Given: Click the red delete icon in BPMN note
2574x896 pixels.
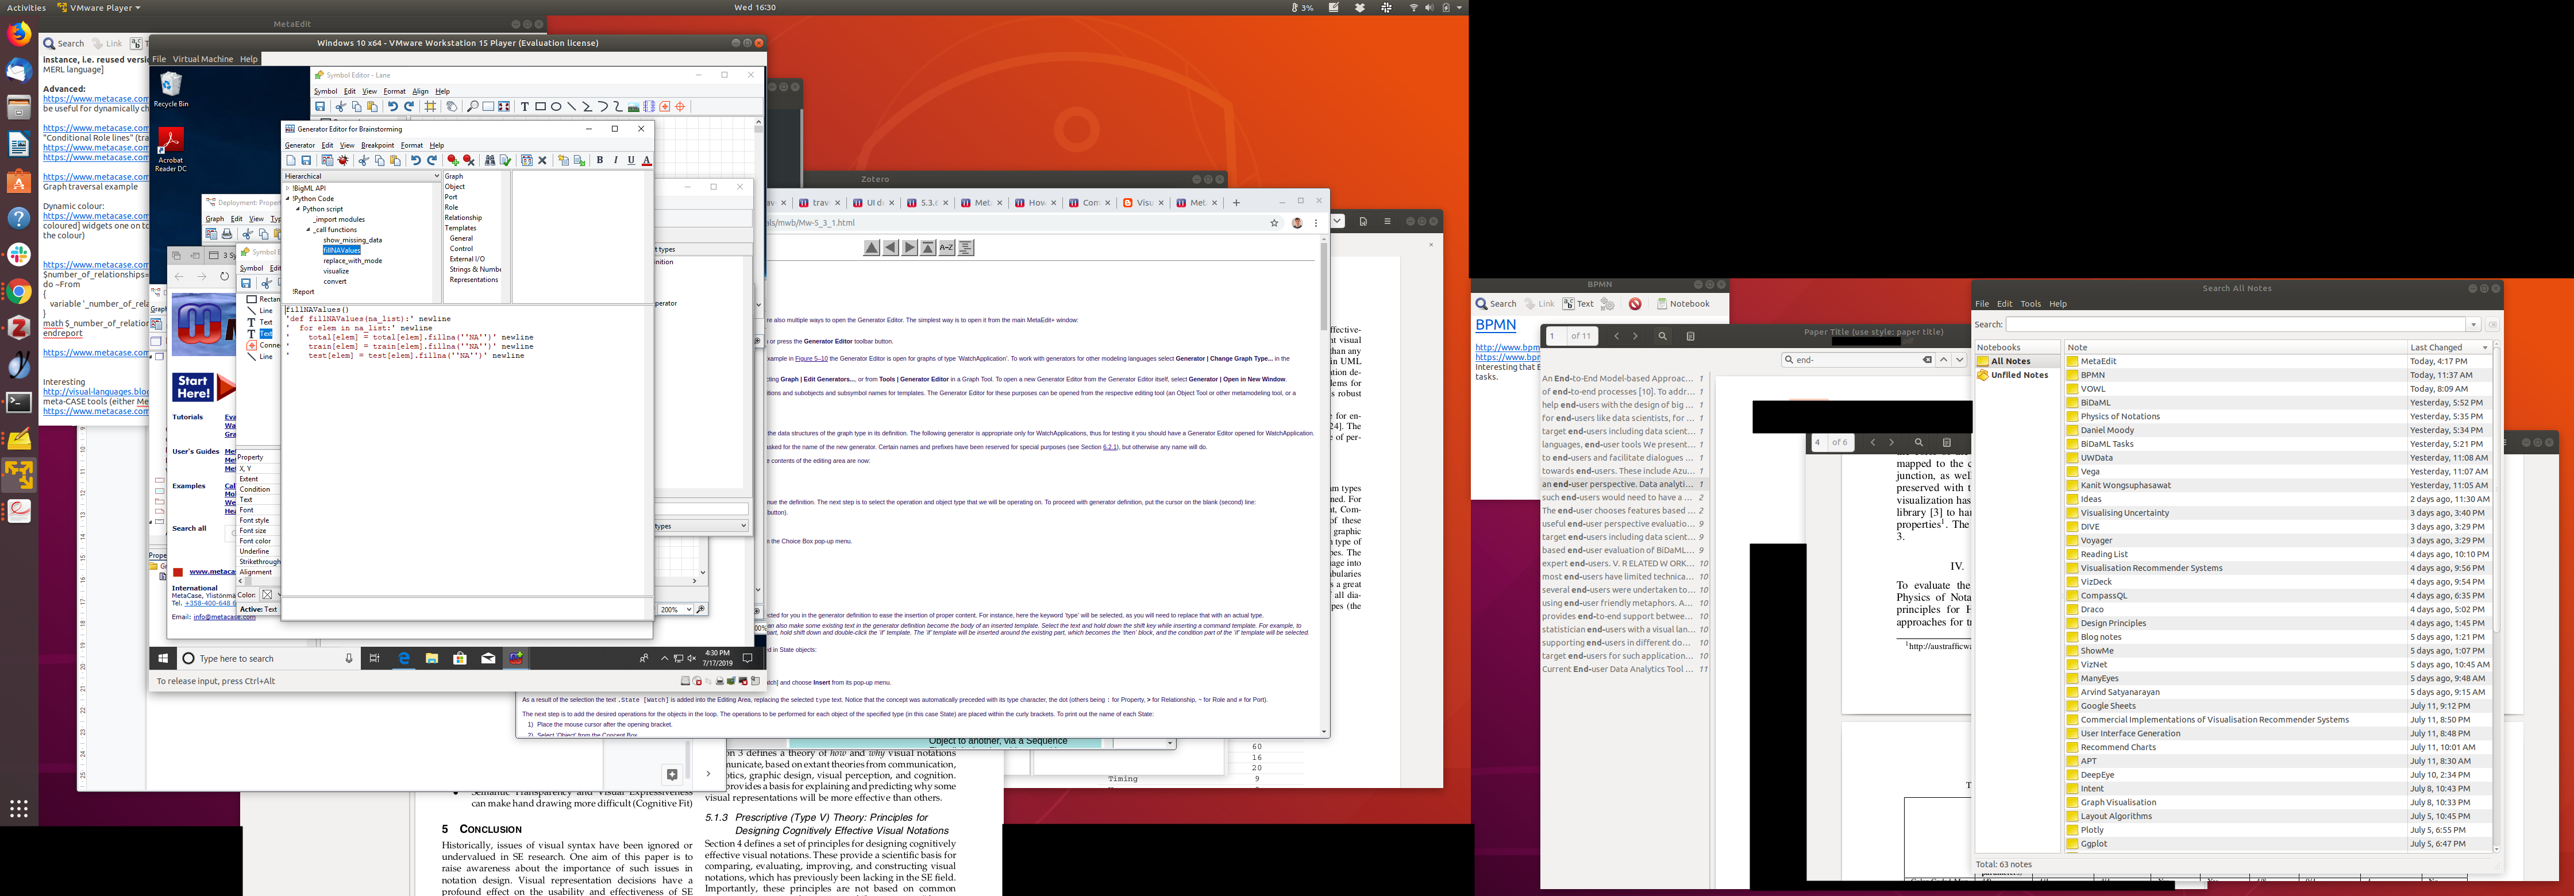Looking at the screenshot, I should point(1635,304).
